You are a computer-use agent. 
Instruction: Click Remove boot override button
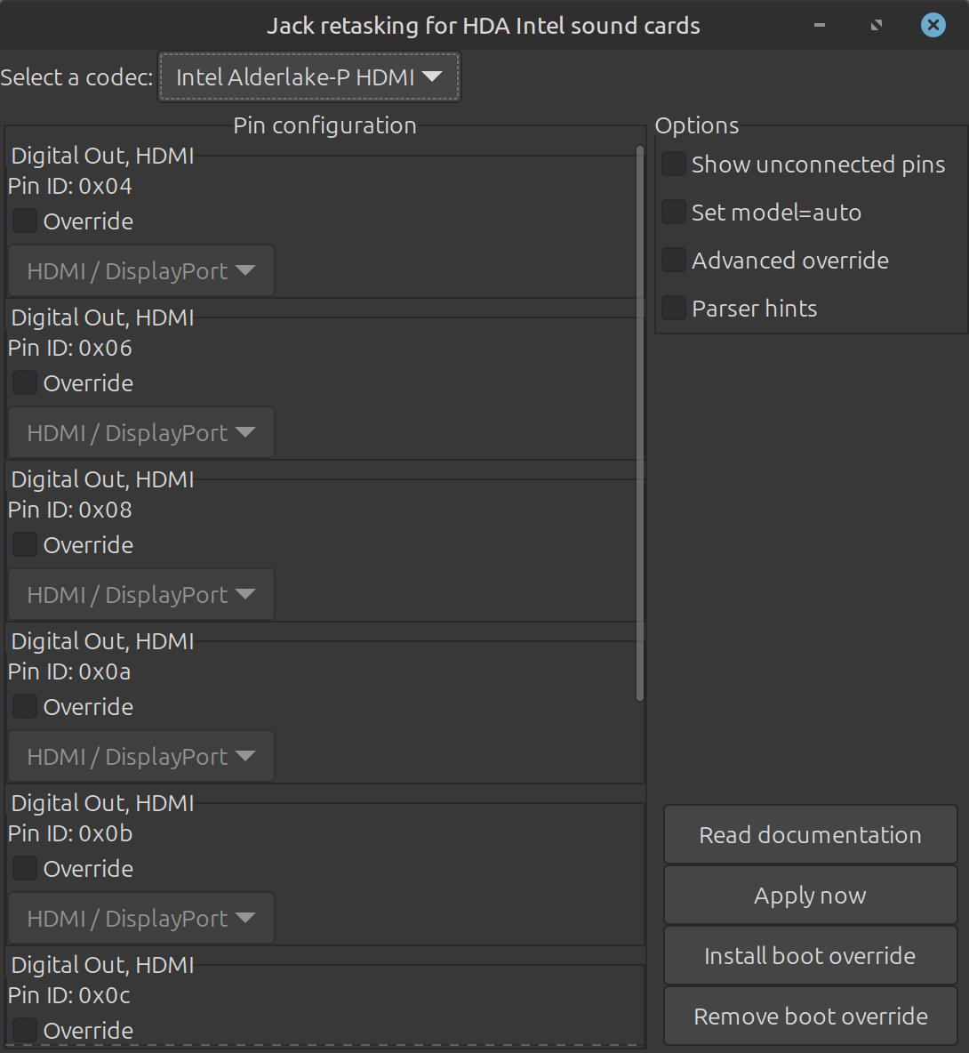[810, 1017]
